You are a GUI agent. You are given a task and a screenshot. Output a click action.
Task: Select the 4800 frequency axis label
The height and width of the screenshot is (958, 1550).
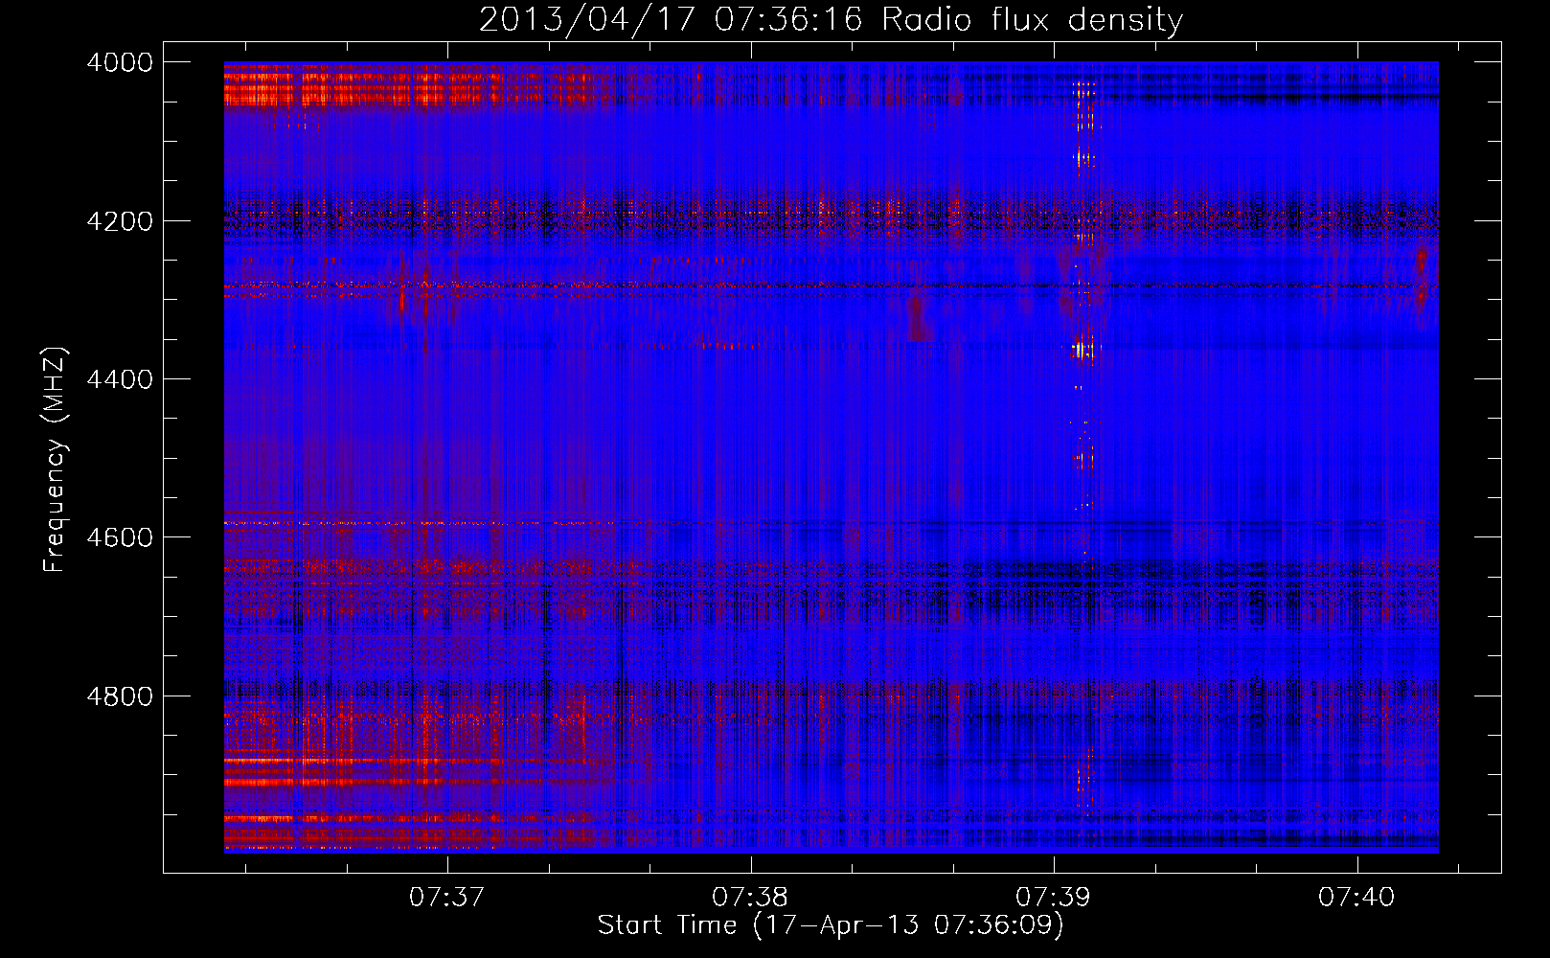120,696
